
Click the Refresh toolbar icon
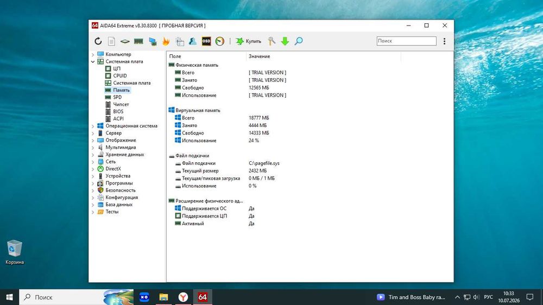(x=98, y=41)
